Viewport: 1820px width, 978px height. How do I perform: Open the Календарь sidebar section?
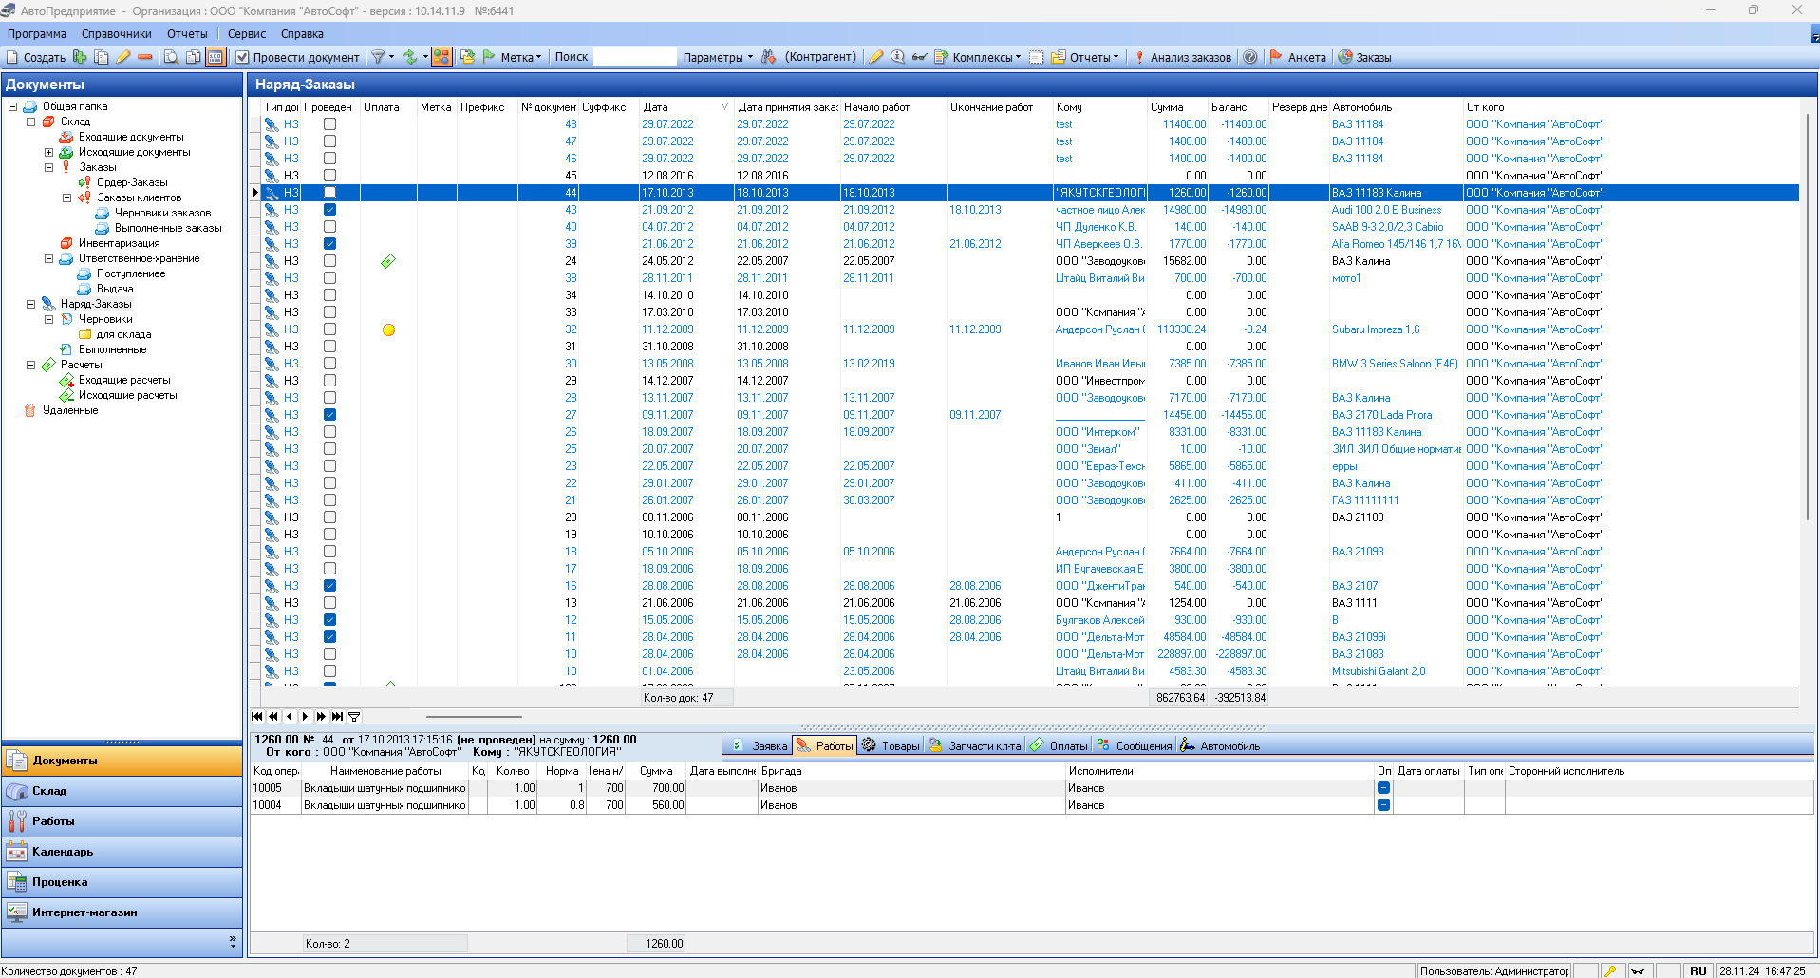pos(122,852)
